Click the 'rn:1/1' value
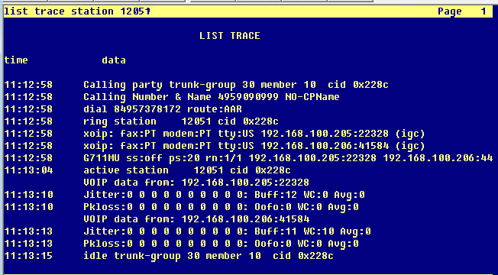This screenshot has height=275, width=498. pos(224,158)
